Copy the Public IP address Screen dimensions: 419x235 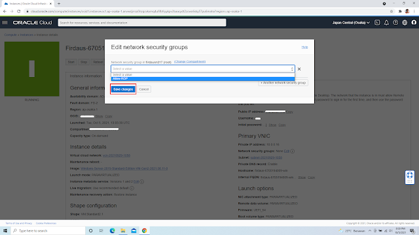coord(289,112)
